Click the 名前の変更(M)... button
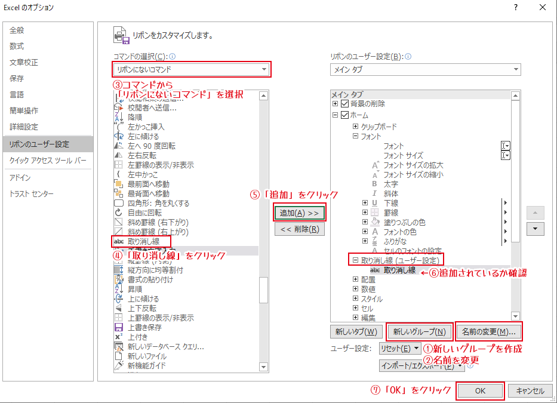This screenshot has width=557, height=403. click(x=488, y=331)
